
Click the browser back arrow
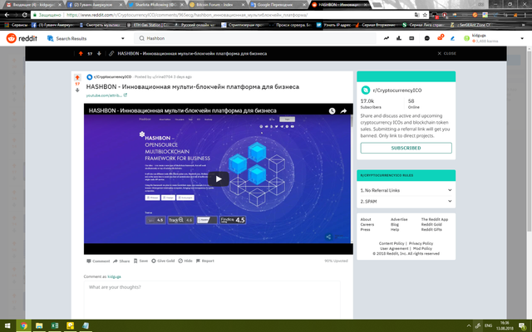[x=7, y=15]
